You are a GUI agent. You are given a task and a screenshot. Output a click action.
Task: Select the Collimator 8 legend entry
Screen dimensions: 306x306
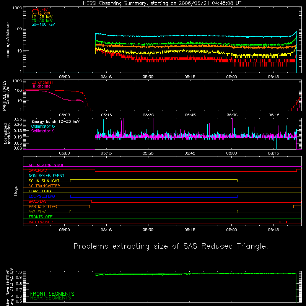(x=43, y=126)
